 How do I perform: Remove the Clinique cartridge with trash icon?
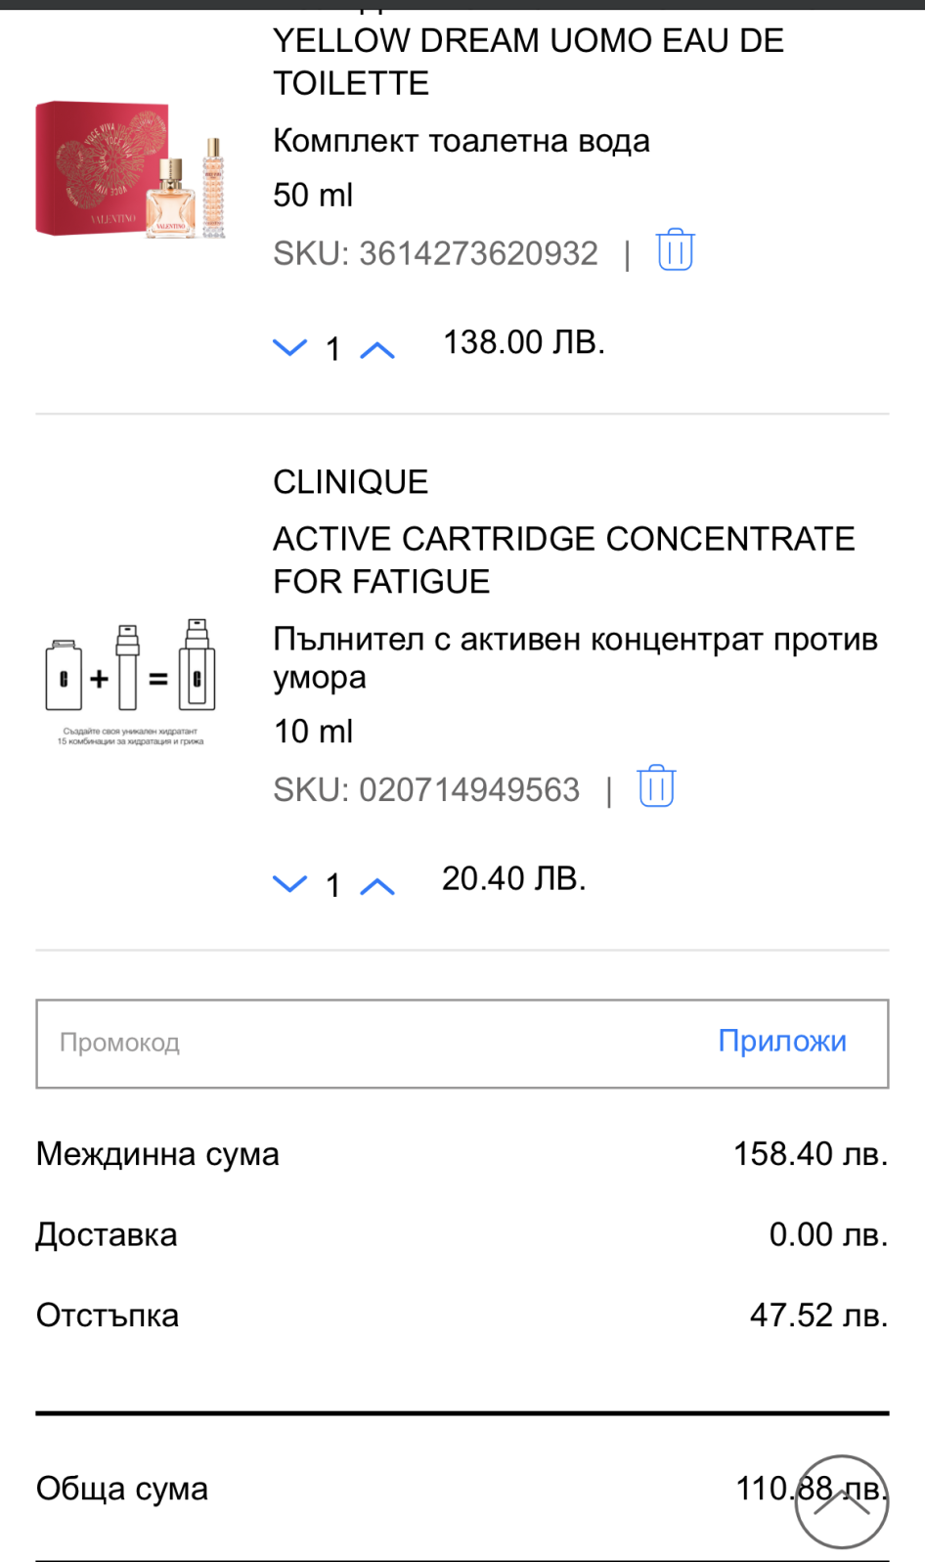click(656, 786)
